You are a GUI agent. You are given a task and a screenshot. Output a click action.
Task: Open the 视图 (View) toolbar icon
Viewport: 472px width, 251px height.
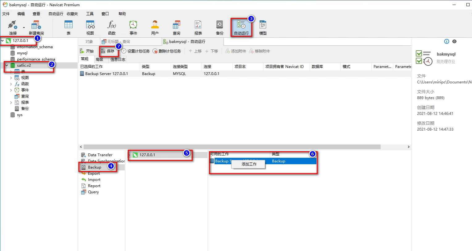(x=90, y=27)
